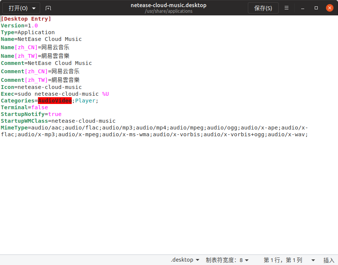Click the Name[zh_CN]=网易云音乐 line
Image resolution: width=338 pixels, height=265 pixels.
pos(35,47)
